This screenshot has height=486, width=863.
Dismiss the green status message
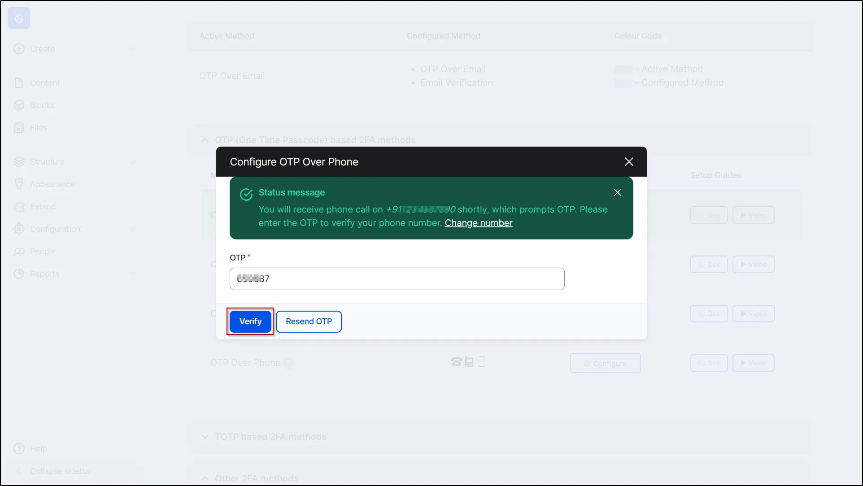pyautogui.click(x=618, y=192)
